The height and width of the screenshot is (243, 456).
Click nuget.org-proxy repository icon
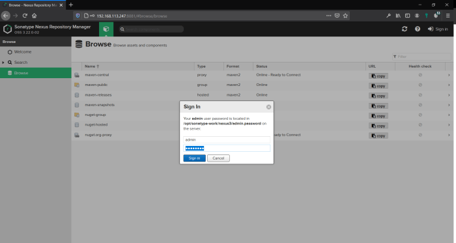(x=77, y=135)
